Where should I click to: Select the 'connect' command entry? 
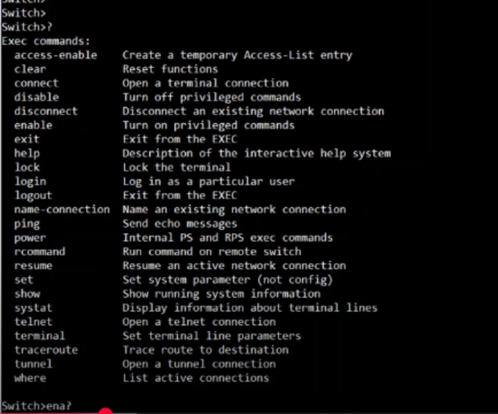coord(36,83)
